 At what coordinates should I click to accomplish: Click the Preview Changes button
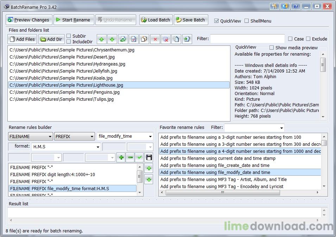29,20
